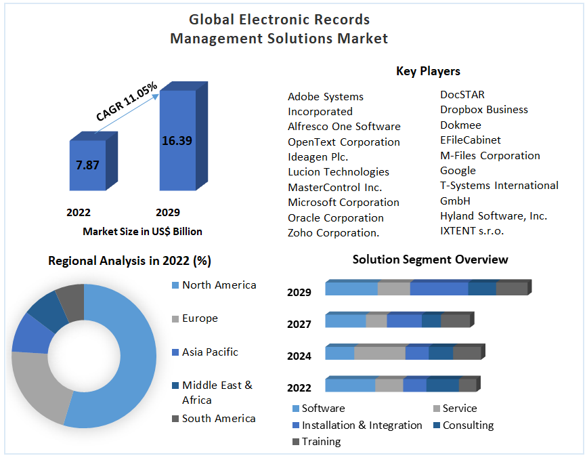Click the Software legend swatch
The width and height of the screenshot is (587, 458).
296,409
